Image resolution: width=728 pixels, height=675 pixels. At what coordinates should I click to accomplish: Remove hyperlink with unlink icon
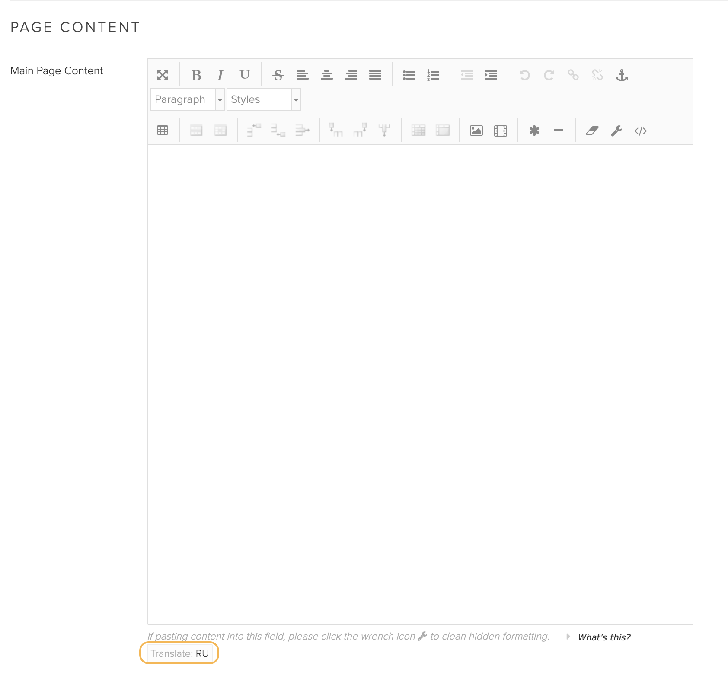coord(597,75)
